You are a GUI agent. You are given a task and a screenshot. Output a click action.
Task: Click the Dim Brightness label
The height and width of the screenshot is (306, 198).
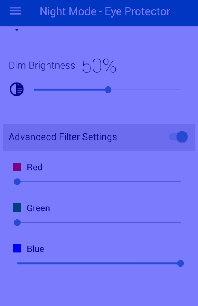42,65
